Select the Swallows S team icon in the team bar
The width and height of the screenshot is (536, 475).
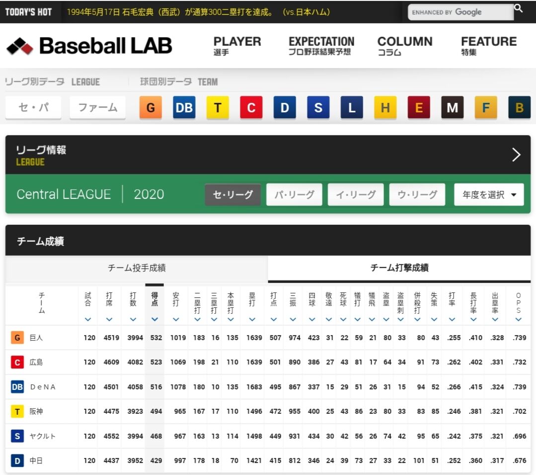pyautogui.click(x=318, y=107)
